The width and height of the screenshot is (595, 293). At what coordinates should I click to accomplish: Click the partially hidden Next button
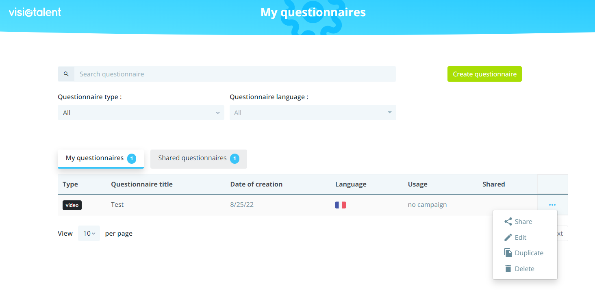562,233
